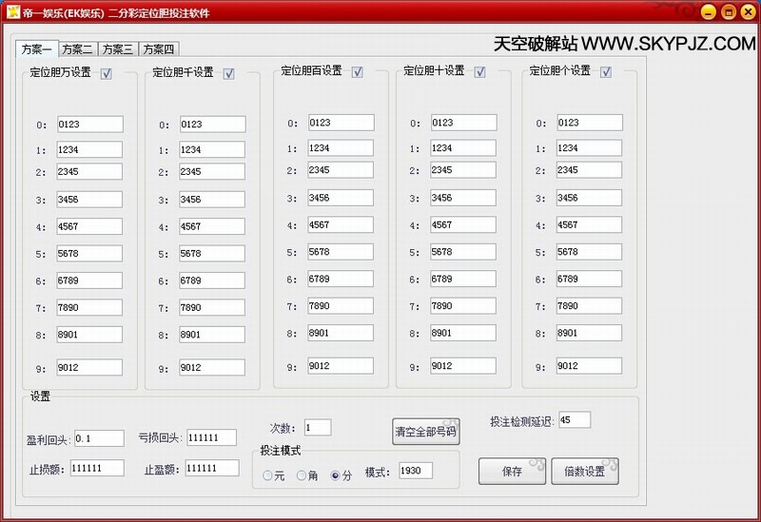The image size is (761, 522).
Task: Click the 保存 button
Action: [512, 472]
